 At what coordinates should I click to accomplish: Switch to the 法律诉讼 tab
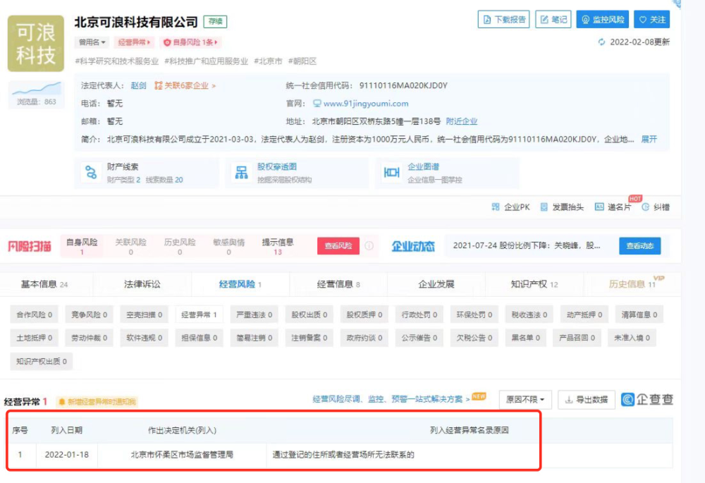(x=142, y=284)
